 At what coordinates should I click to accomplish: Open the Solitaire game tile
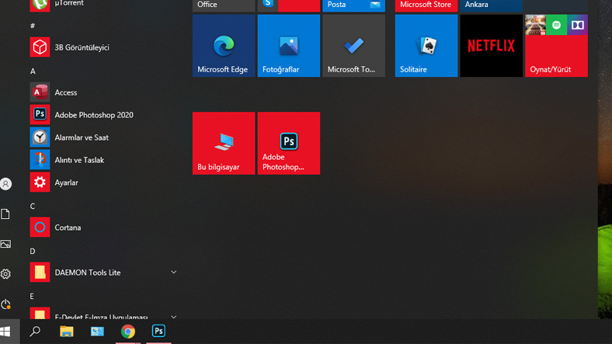426,46
